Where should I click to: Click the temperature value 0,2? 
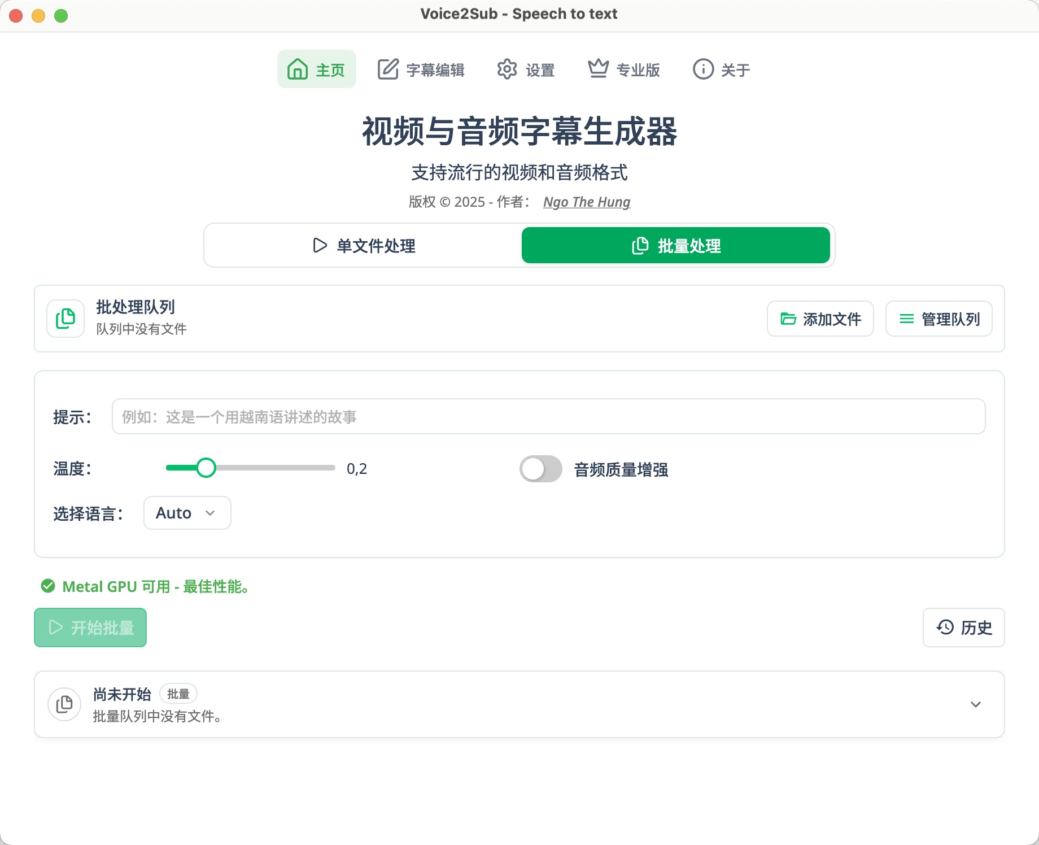point(357,469)
